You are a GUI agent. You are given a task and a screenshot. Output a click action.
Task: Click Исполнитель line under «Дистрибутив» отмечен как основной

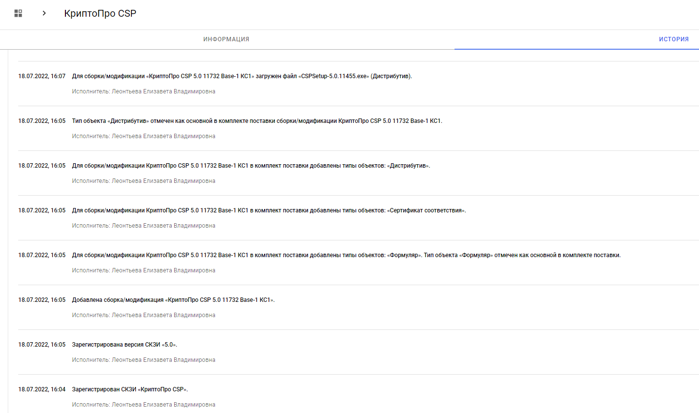[144, 136]
